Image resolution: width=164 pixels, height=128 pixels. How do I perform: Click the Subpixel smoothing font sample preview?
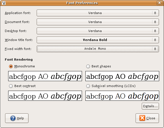pyautogui.click(x=122, y=96)
